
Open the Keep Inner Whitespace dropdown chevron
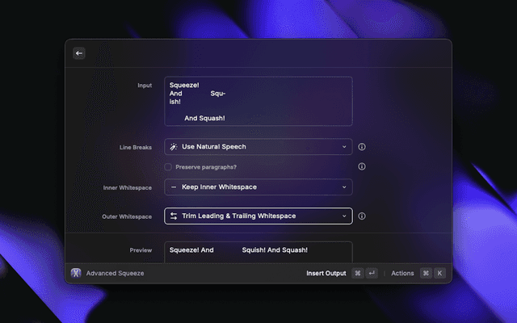pyautogui.click(x=344, y=187)
